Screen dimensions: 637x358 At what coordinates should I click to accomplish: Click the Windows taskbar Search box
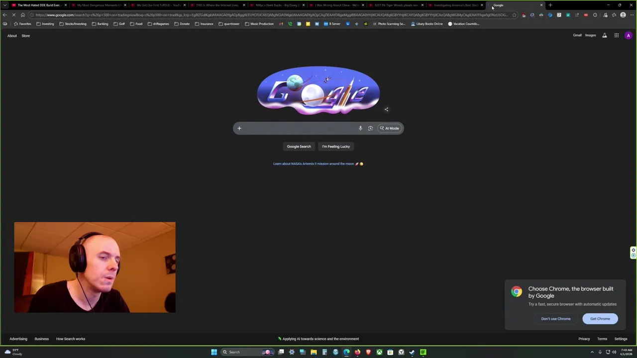click(x=248, y=352)
